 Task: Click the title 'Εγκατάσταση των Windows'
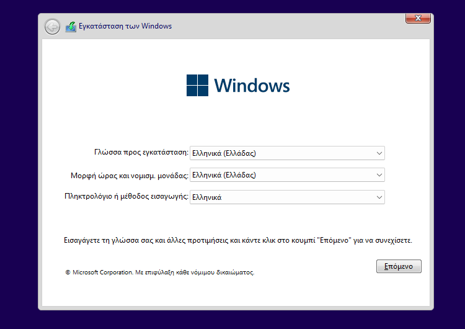click(125, 26)
